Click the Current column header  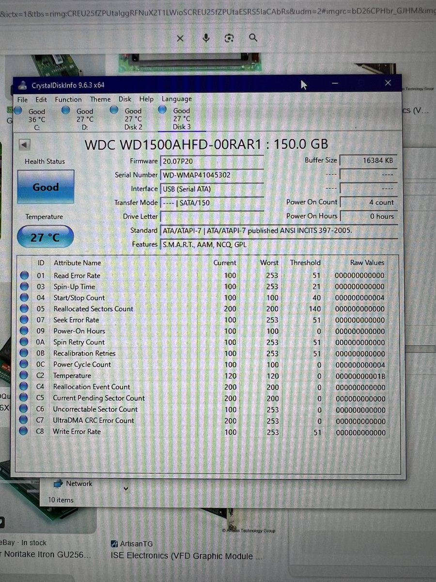coord(225,263)
